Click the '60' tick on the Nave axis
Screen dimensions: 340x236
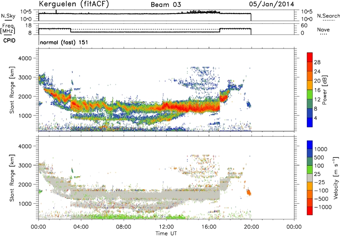click(x=304, y=26)
